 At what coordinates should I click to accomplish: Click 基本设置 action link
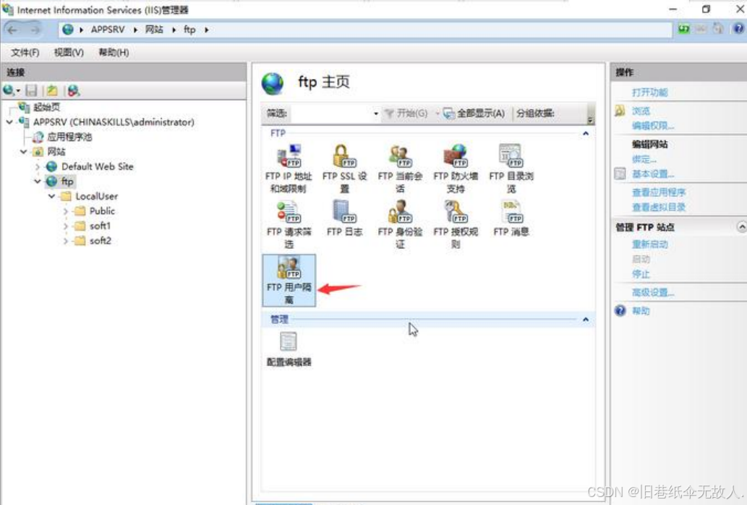(x=653, y=174)
